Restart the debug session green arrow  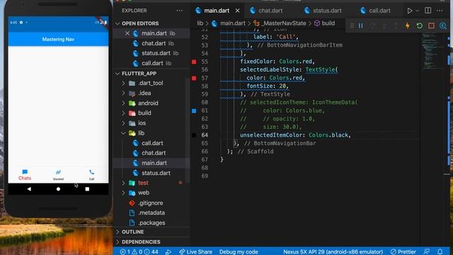(420, 25)
